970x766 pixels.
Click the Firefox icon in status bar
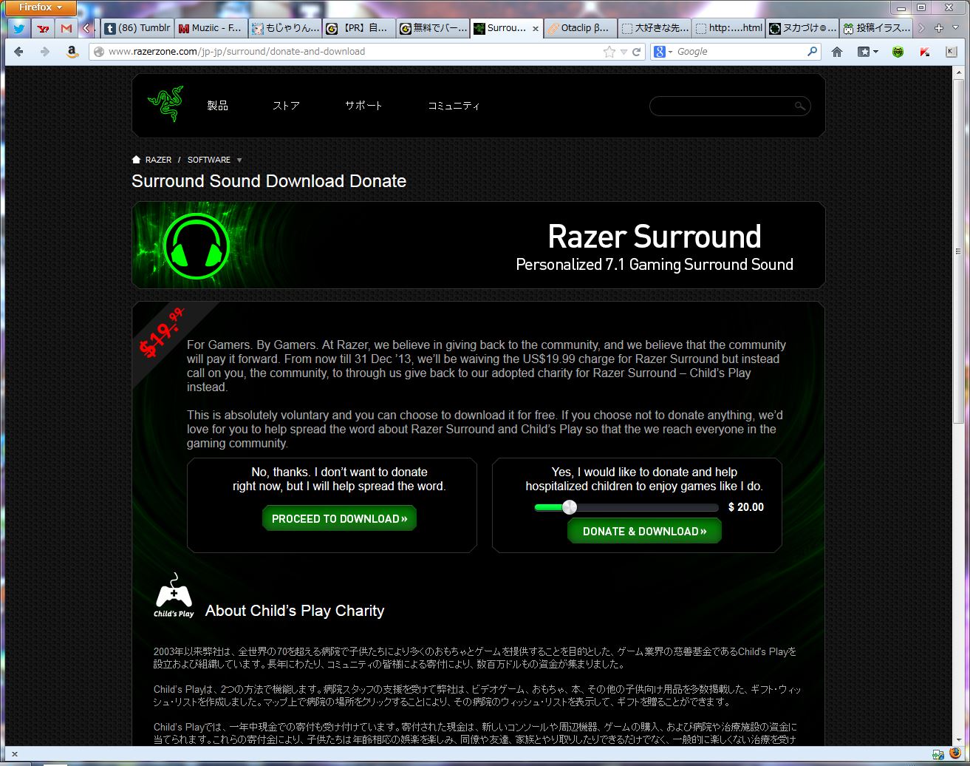955,754
